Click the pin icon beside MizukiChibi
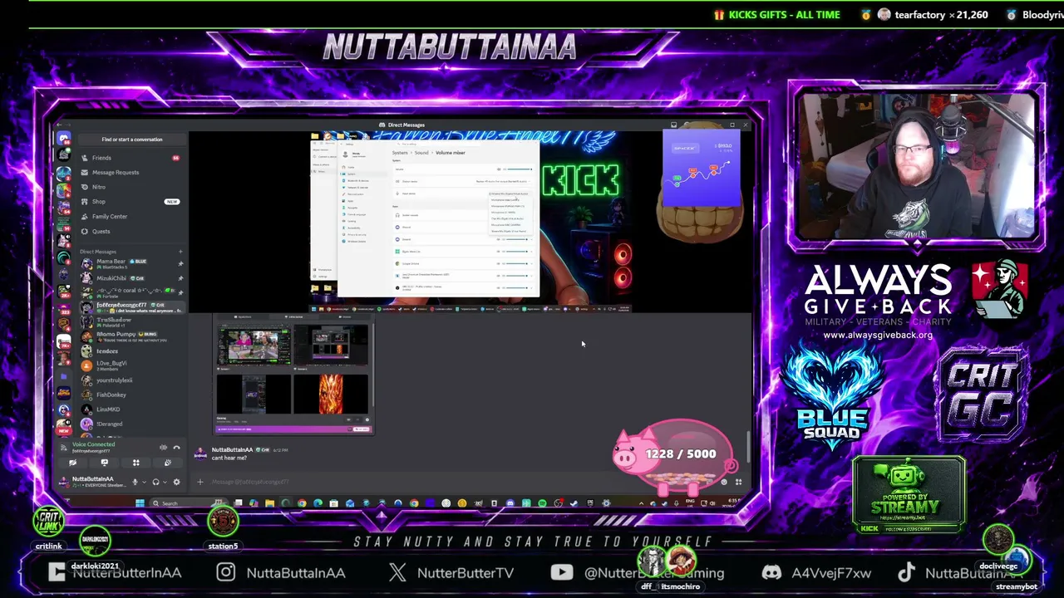1064x598 pixels. [180, 278]
